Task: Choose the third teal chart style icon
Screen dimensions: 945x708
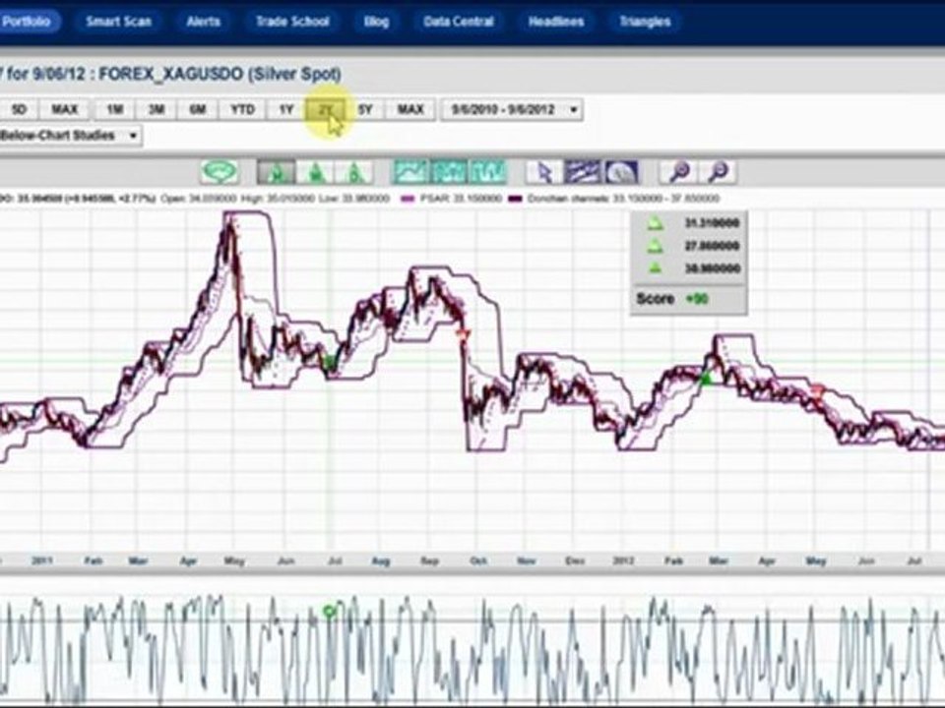Action: point(487,172)
